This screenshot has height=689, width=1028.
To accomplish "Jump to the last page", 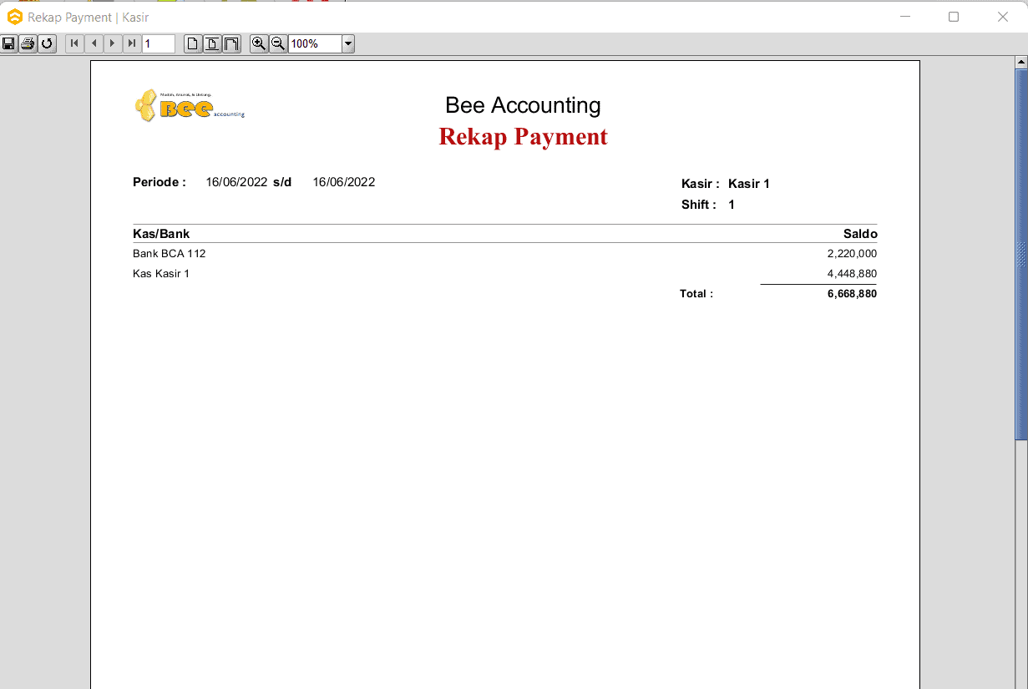I will pyautogui.click(x=132, y=43).
